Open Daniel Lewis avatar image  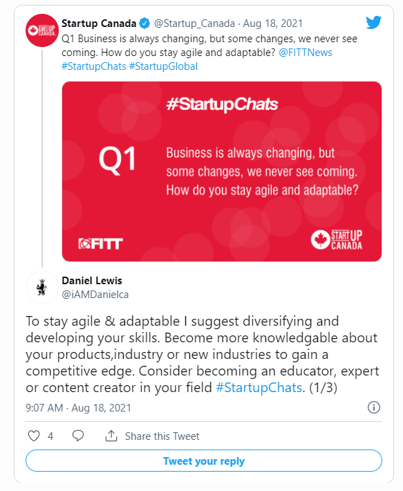41,287
